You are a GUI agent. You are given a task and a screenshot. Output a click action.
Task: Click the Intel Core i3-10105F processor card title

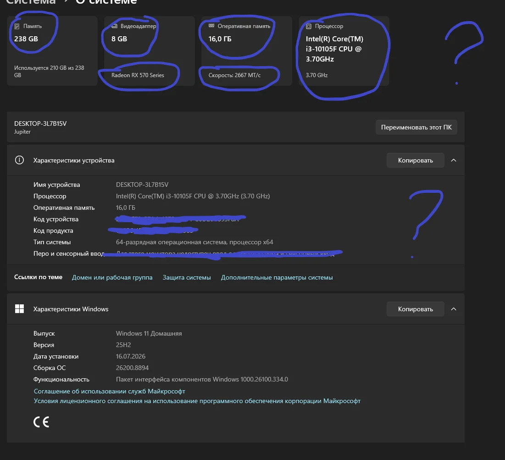pos(334,49)
